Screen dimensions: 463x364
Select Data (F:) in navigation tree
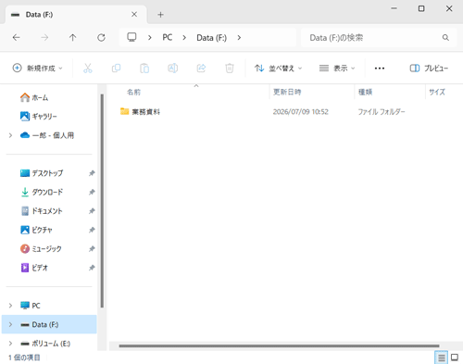tap(49, 324)
